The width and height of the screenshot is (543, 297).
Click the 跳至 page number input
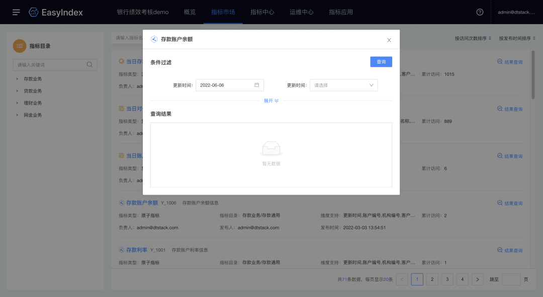(511, 279)
